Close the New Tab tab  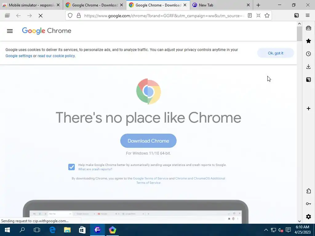coord(248,5)
